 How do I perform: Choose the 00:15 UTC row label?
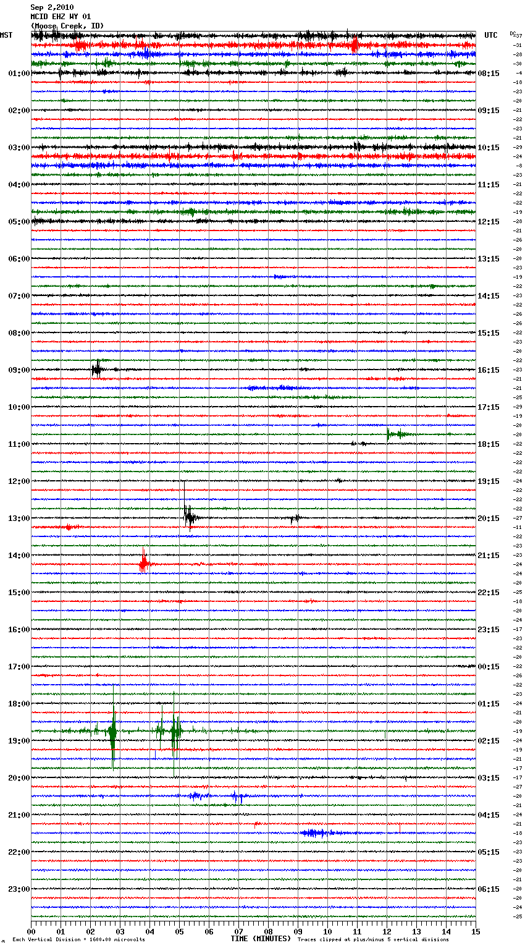click(489, 667)
